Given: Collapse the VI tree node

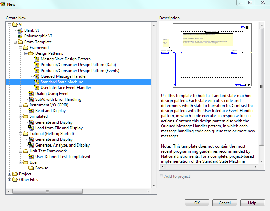Looking at the screenshot, I should pos(9,25).
